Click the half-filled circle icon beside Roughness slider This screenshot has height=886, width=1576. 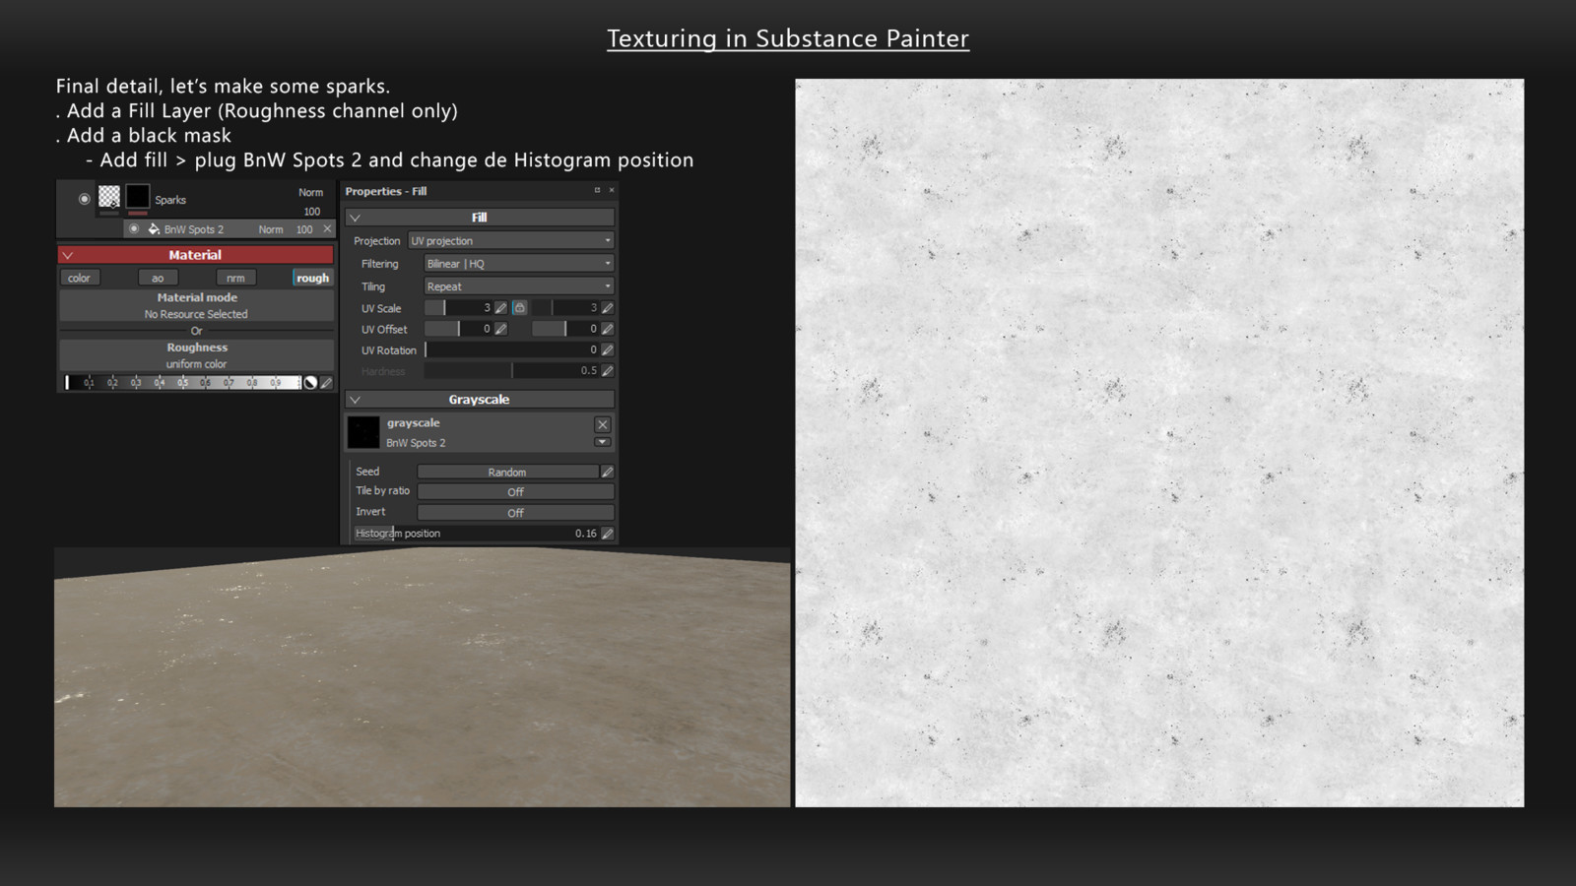[x=310, y=383]
